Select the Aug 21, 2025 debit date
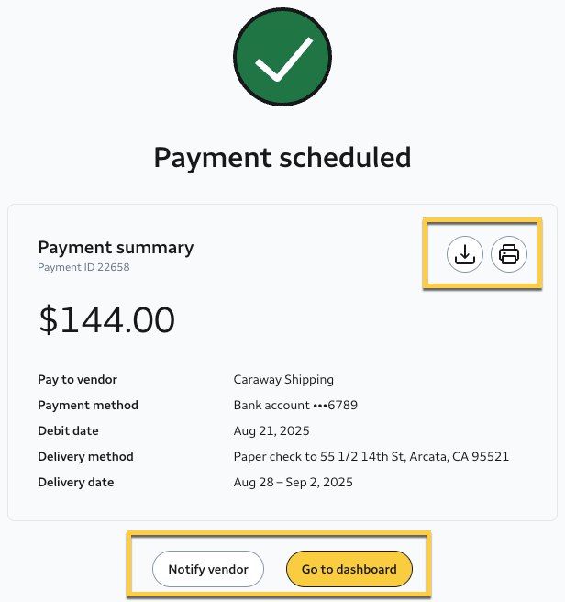565x602 pixels. click(271, 430)
